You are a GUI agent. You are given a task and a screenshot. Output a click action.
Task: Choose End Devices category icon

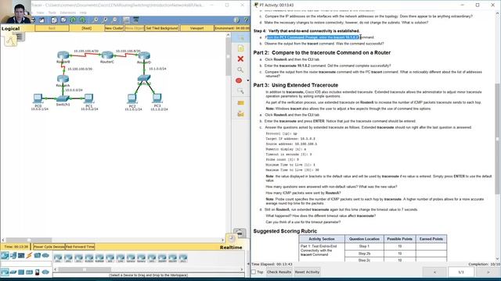[x=13, y=255]
